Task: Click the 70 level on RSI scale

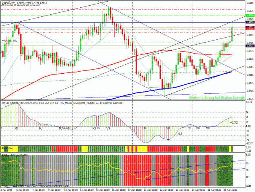Action: [247, 163]
